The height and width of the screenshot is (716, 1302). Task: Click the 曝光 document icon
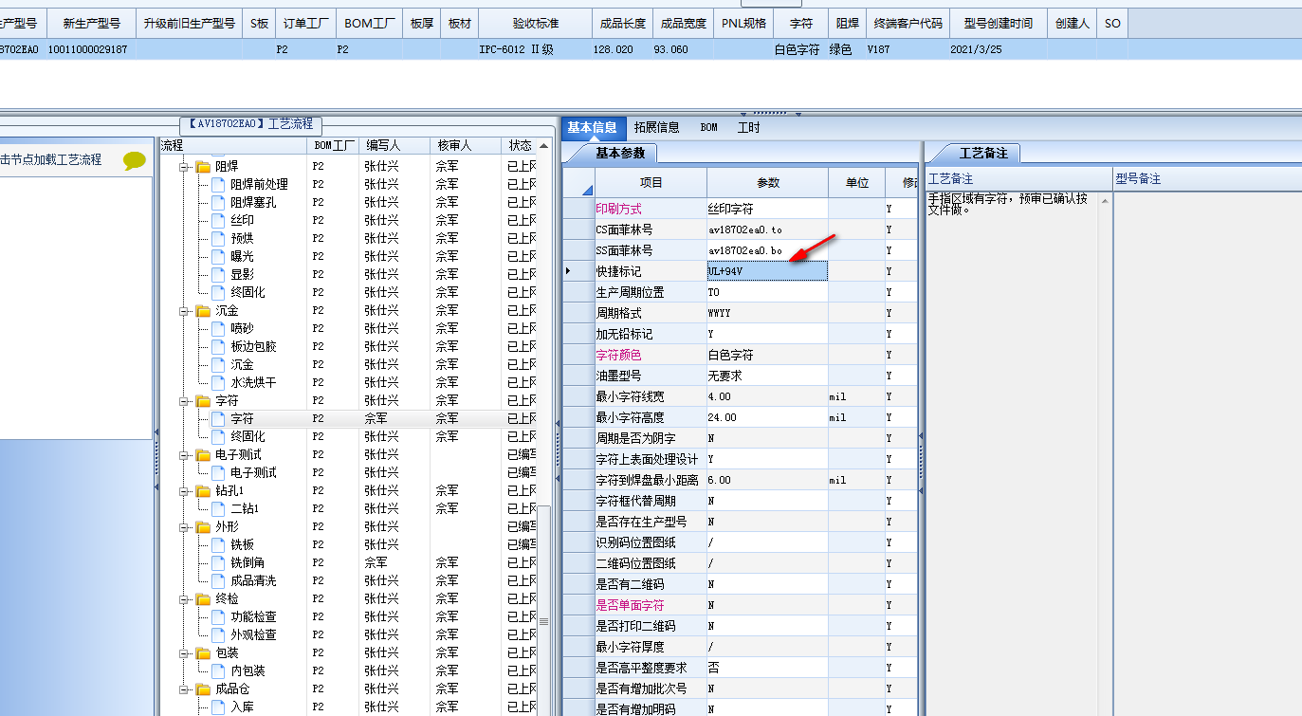tap(219, 256)
